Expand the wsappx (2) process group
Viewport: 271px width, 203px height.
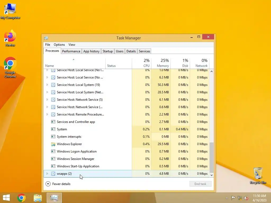pos(47,174)
